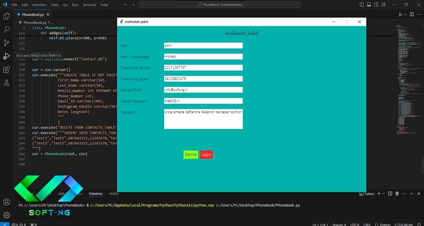Close the terminal panel
Screen dimensions: 424x226
tap(419, 193)
